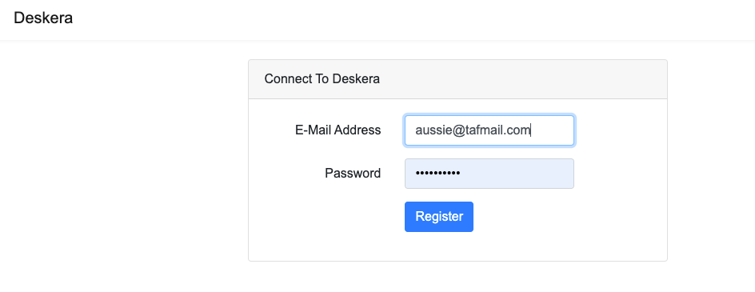Place cursor in "aussie" part of email
The height and width of the screenshot is (292, 755).
433,130
